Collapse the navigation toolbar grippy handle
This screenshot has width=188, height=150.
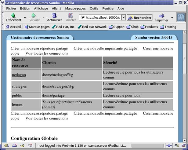click(3, 17)
